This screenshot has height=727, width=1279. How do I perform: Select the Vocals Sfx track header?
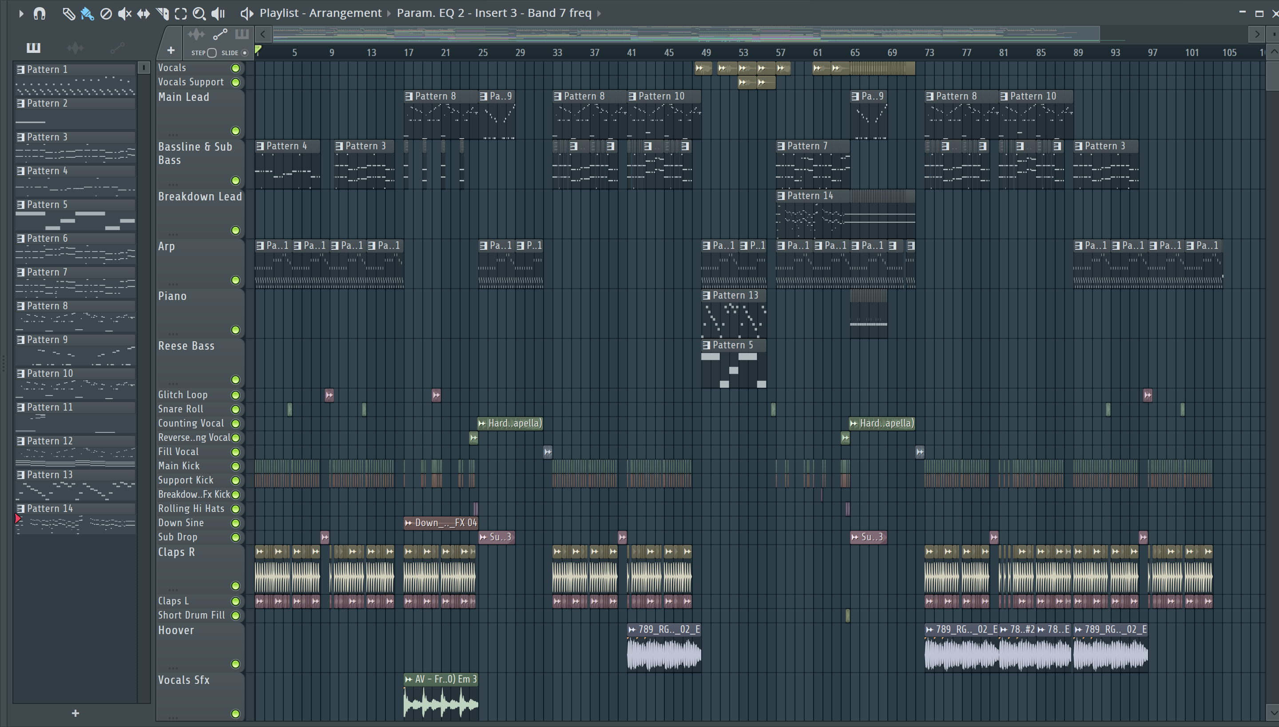[200, 696]
